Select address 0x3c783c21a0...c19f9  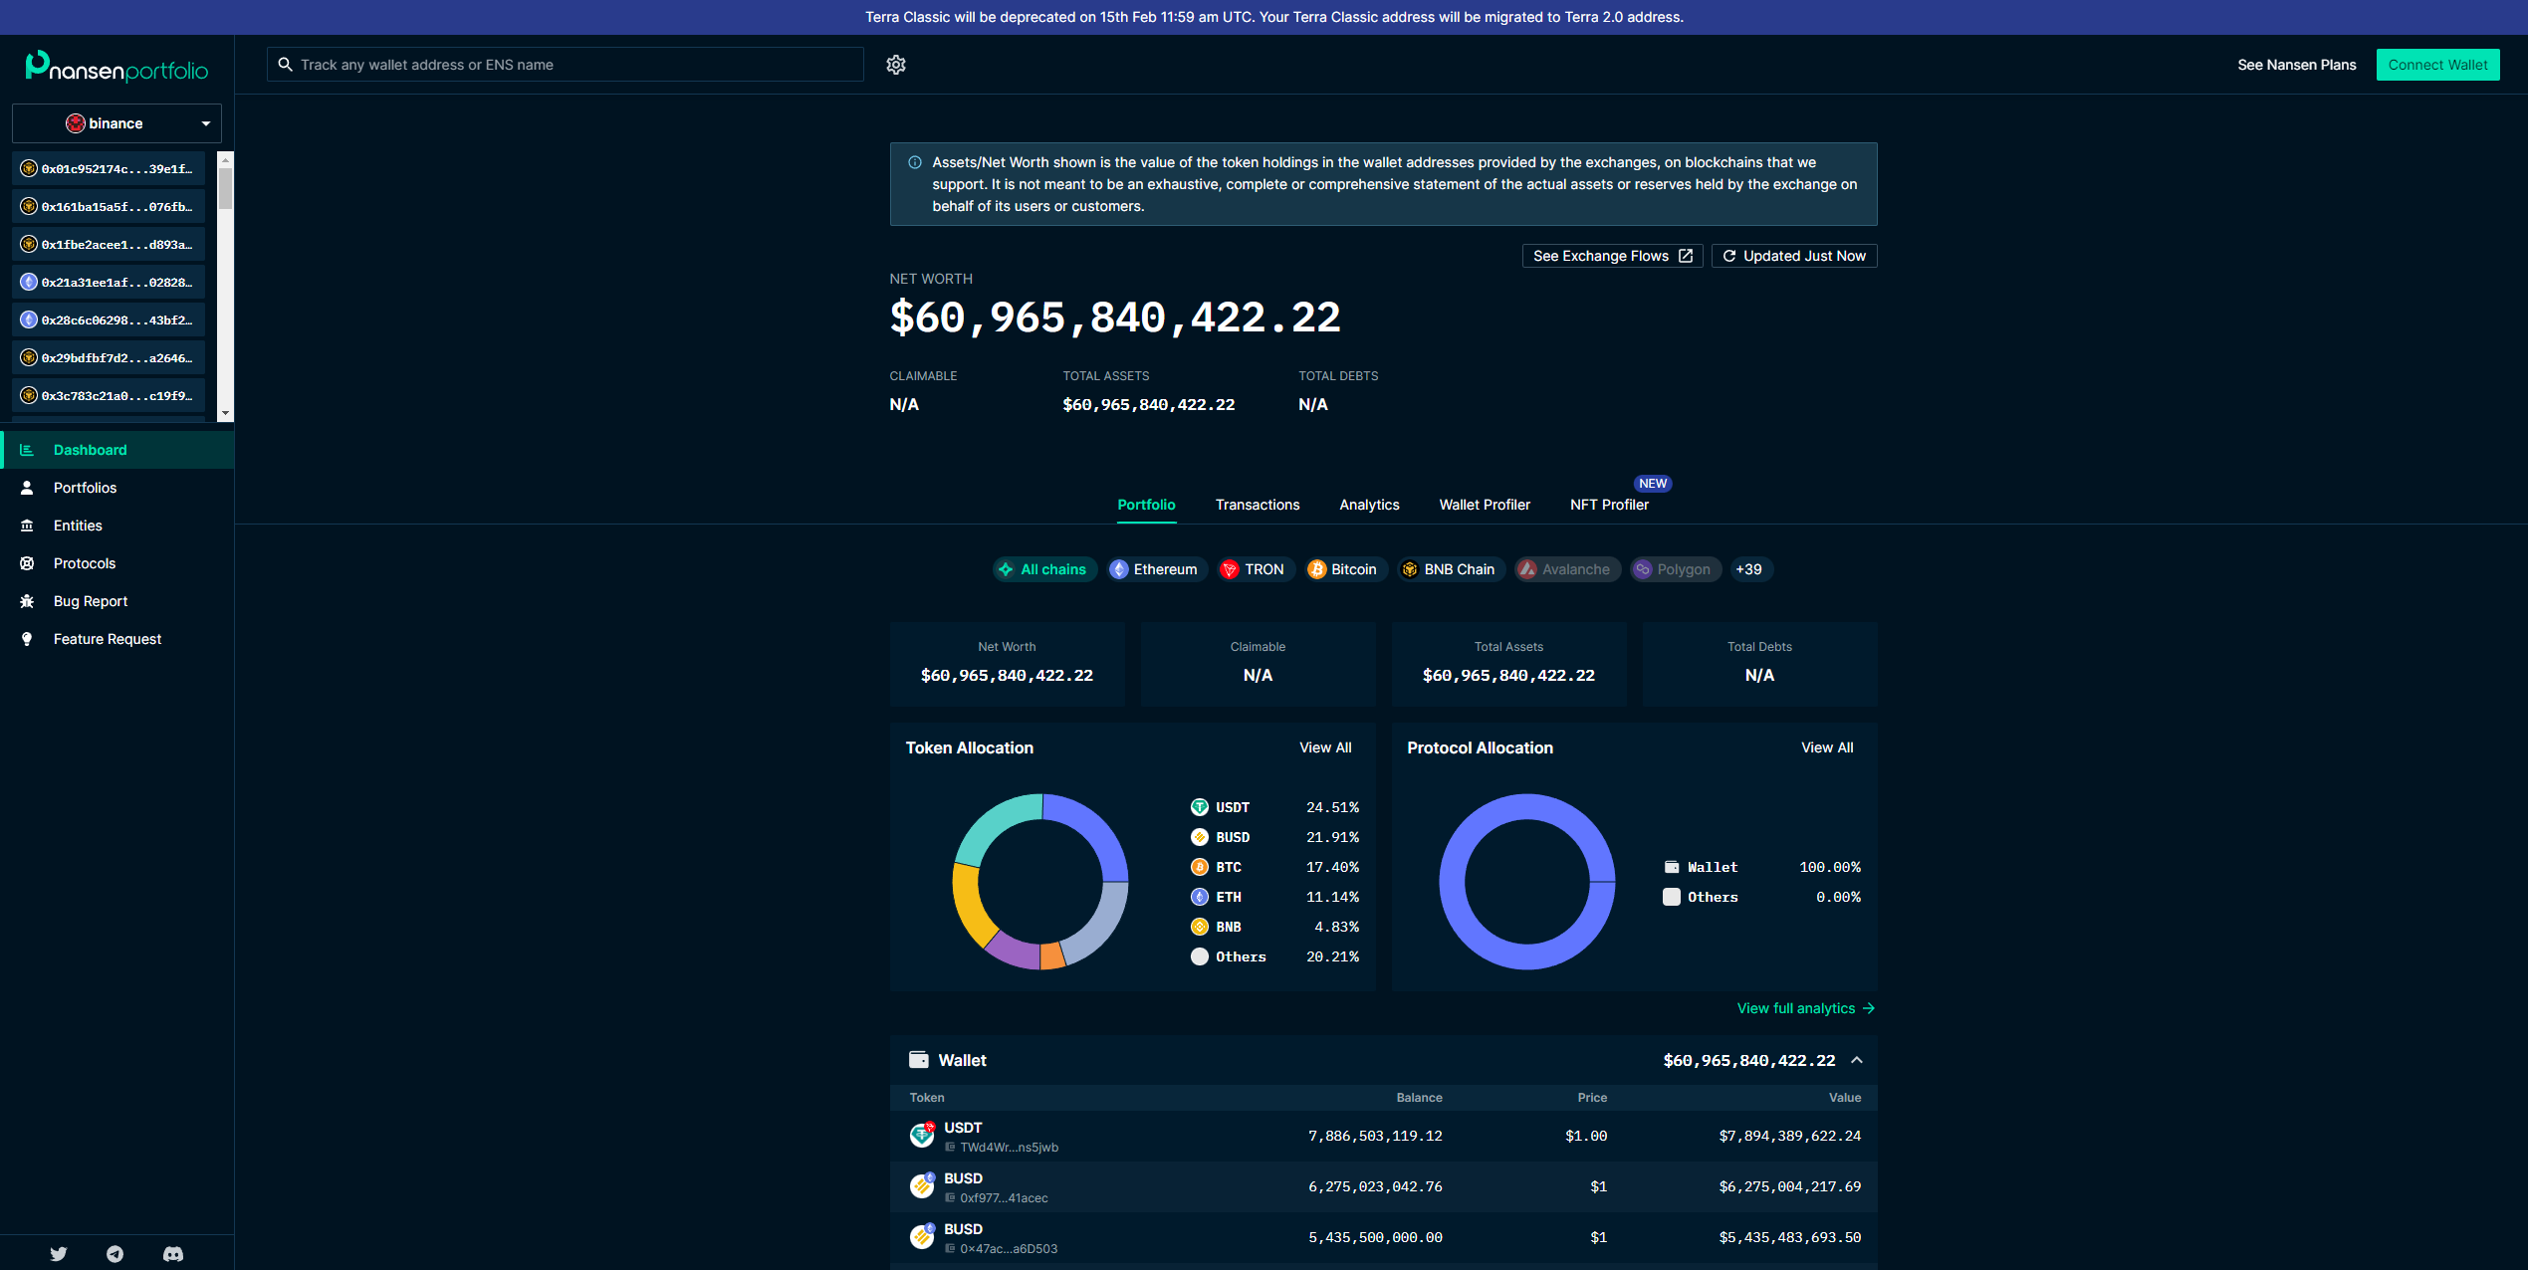click(x=109, y=396)
